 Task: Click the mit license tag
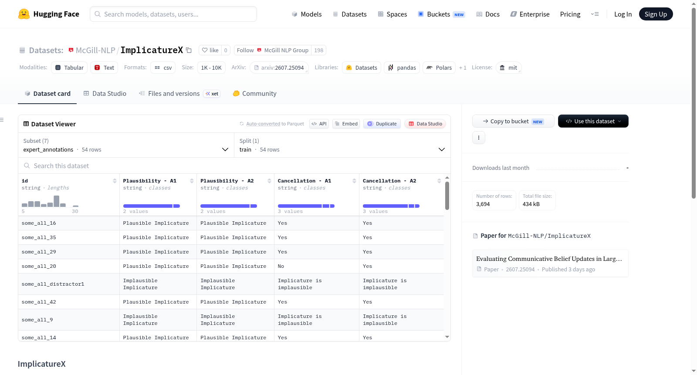click(508, 68)
